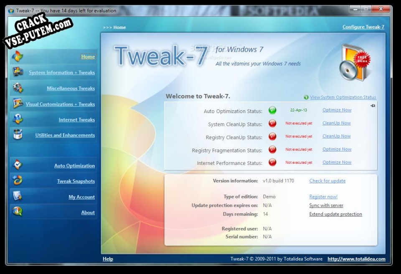Select Internet Tweaks in the sidebar
The width and height of the screenshot is (401, 274).
pyautogui.click(x=77, y=120)
